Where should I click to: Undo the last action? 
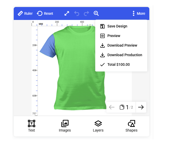[77, 13]
